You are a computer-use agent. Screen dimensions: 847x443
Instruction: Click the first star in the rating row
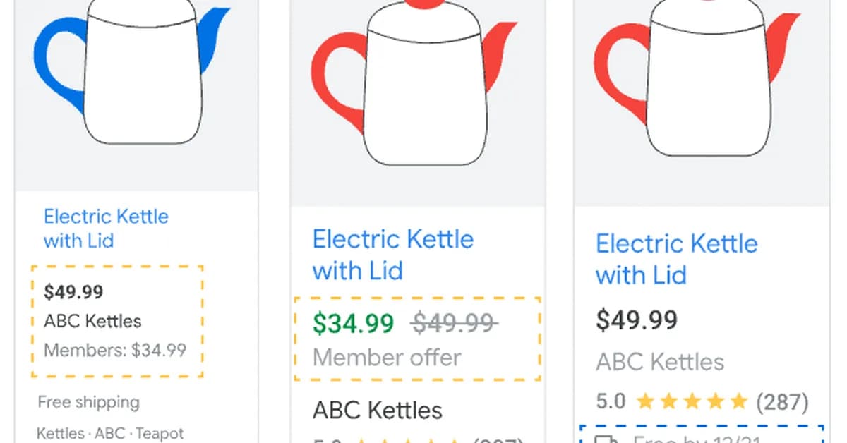click(646, 401)
